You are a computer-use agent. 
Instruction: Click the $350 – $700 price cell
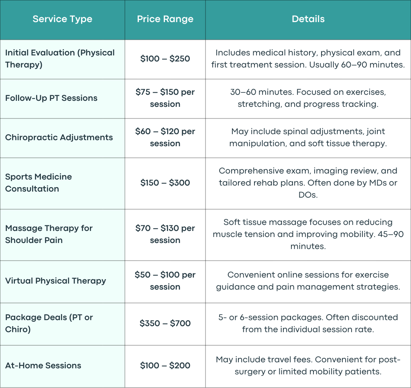click(165, 324)
